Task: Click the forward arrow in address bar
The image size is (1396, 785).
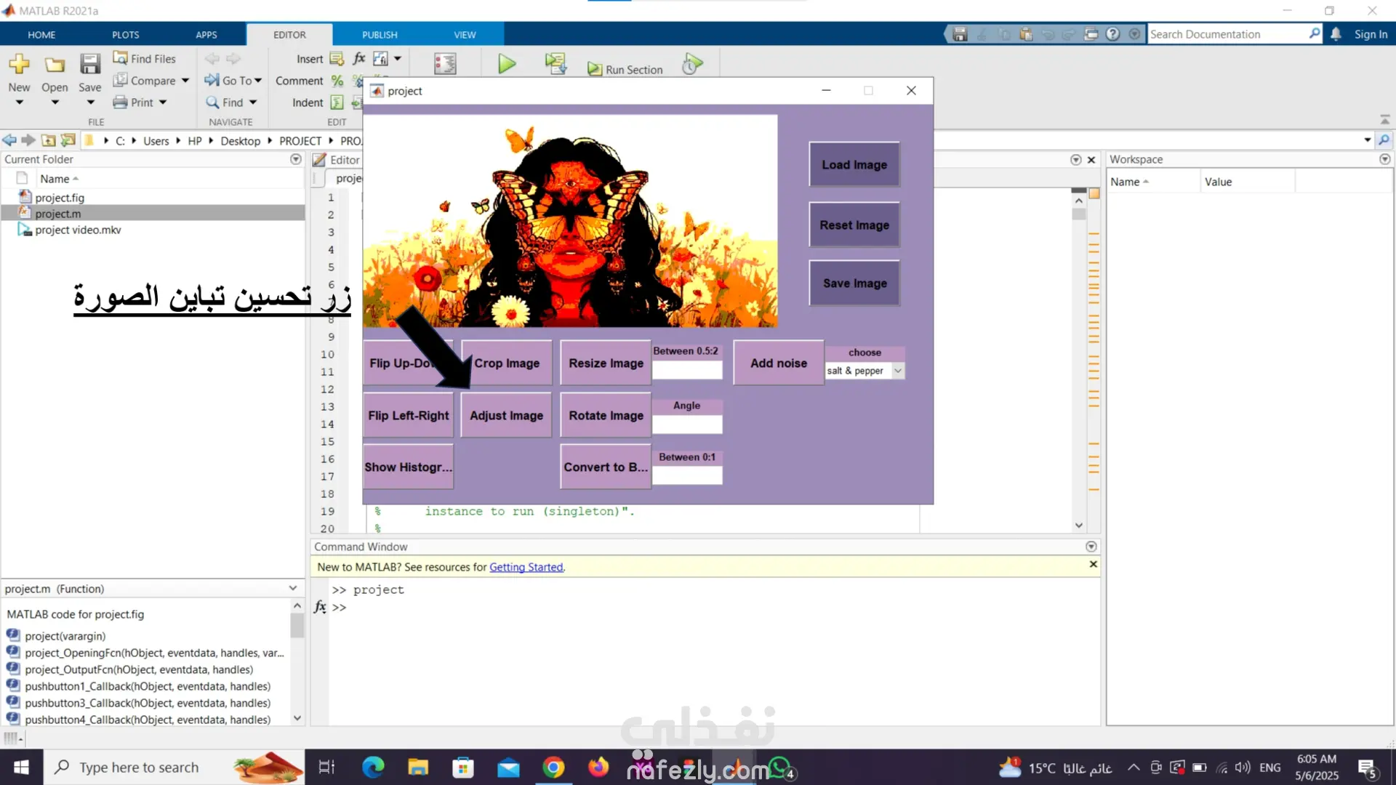Action: [28, 140]
